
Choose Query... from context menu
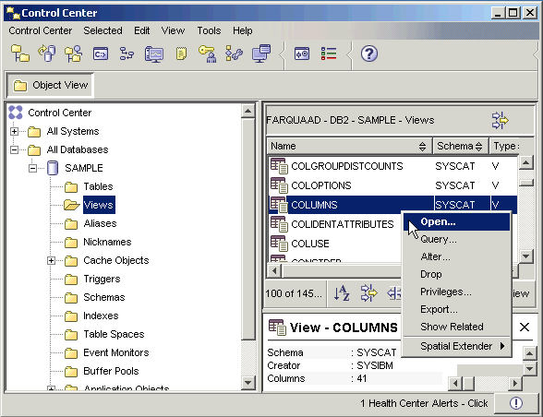456,239
